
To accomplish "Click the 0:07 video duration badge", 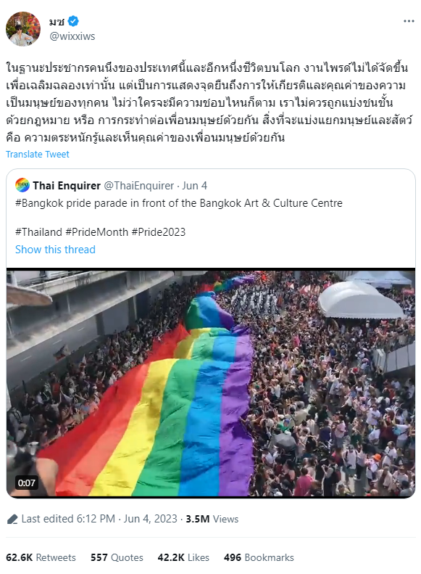I will point(27,483).
